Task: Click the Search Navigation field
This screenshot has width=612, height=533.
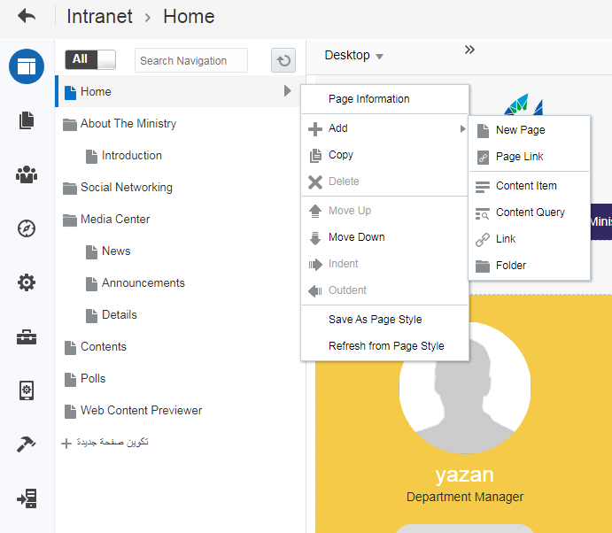Action: click(191, 60)
